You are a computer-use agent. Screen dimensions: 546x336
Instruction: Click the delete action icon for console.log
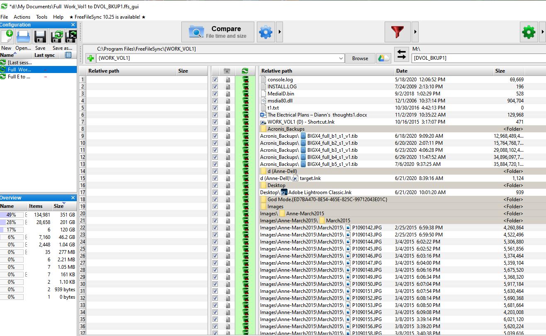tap(245, 80)
